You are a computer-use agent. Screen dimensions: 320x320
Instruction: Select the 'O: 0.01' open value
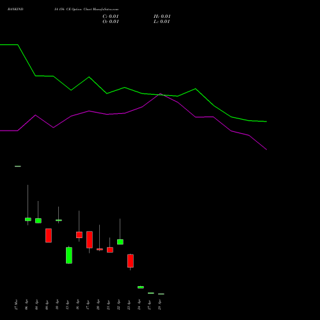111,22
